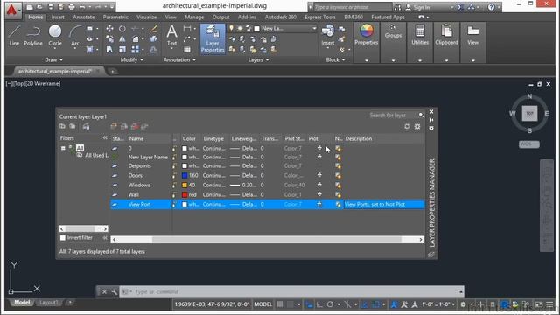Select the Arc tool
The height and width of the screenshot is (315, 560).
pos(75,36)
